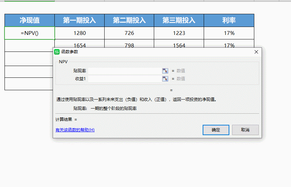Image resolution: width=291 pixels, height=187 pixels.
Task: Focus the 贴现率 input field
Action: click(x=125, y=71)
